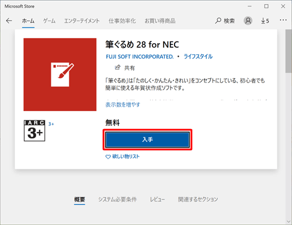Viewport: 292px width, 225px height.
Task: Click the heart wish list icon
Action: pos(108,157)
